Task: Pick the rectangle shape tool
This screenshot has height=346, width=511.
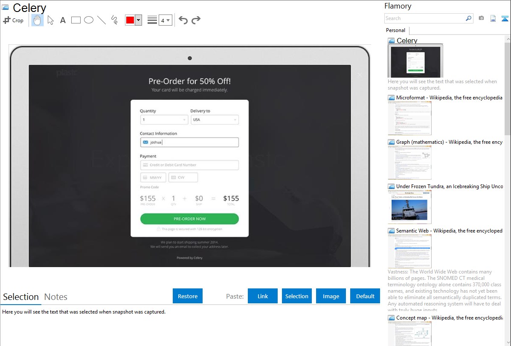Action: click(x=75, y=20)
